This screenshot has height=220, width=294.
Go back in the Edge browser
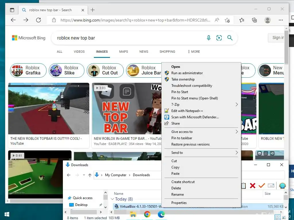[13, 20]
